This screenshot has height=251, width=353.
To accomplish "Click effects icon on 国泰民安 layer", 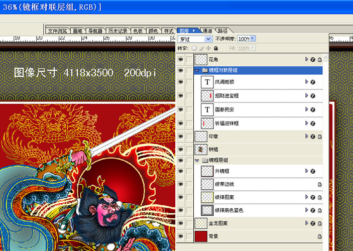I will click(x=313, y=109).
